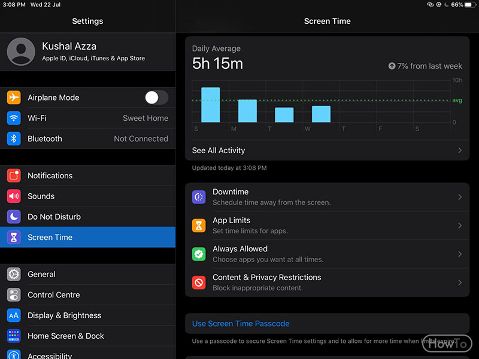This screenshot has height=359, width=479.
Task: Tap the Sunday usage bar in chart
Action: pyautogui.click(x=211, y=105)
